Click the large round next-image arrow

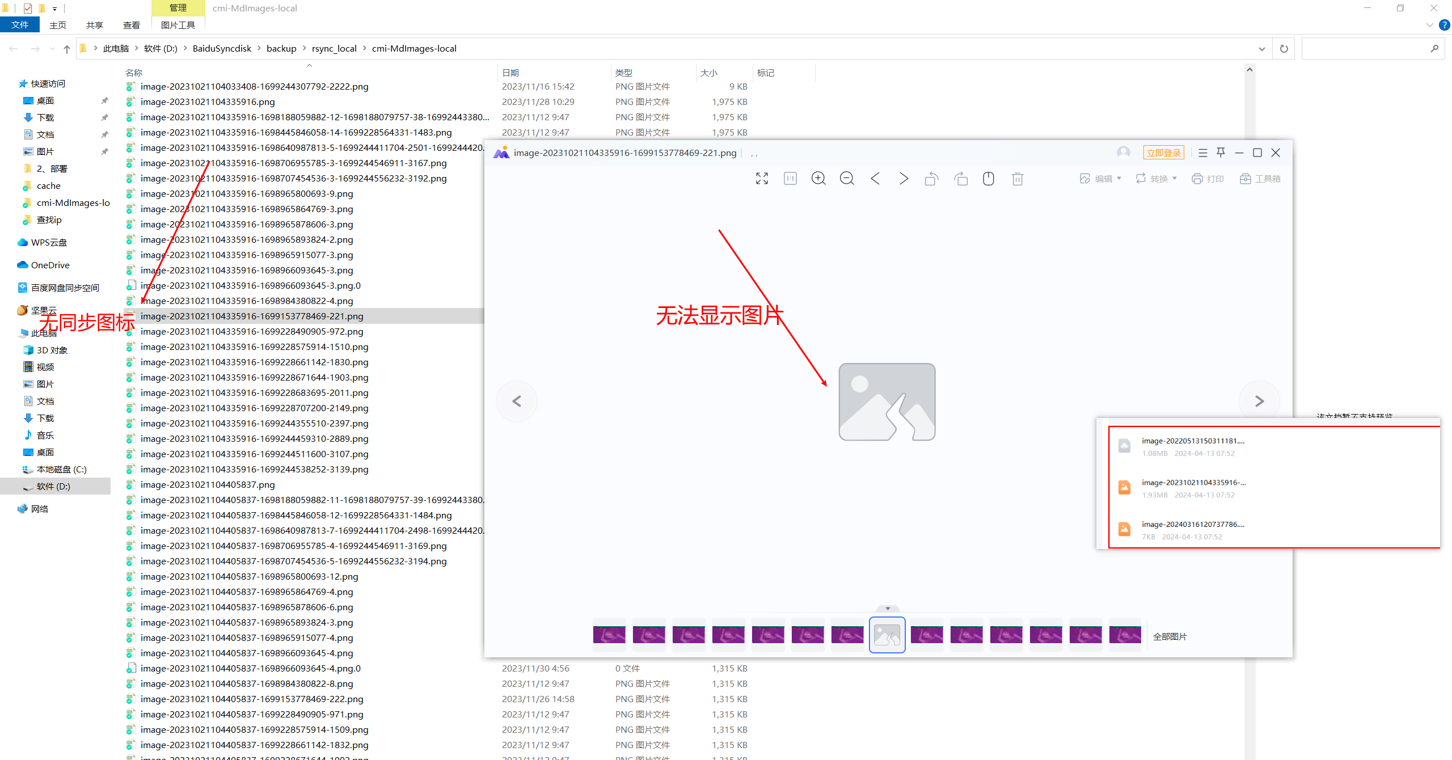(1259, 401)
